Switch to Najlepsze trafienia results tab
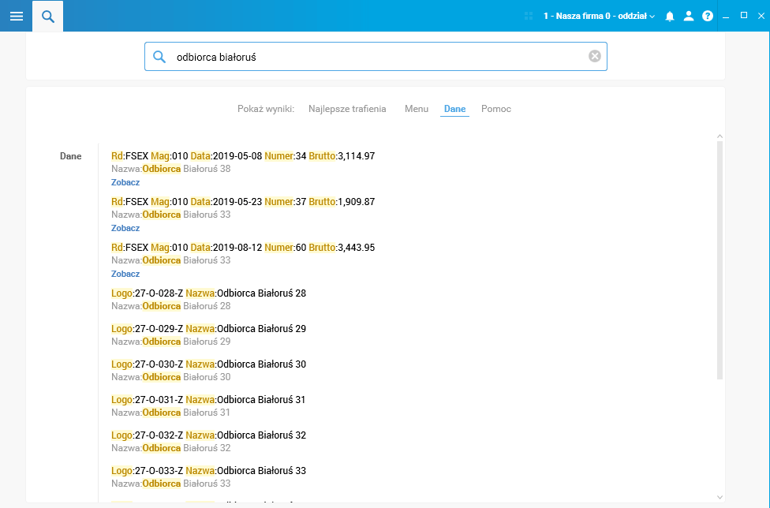Viewport: 770px width, 508px height. [x=347, y=109]
